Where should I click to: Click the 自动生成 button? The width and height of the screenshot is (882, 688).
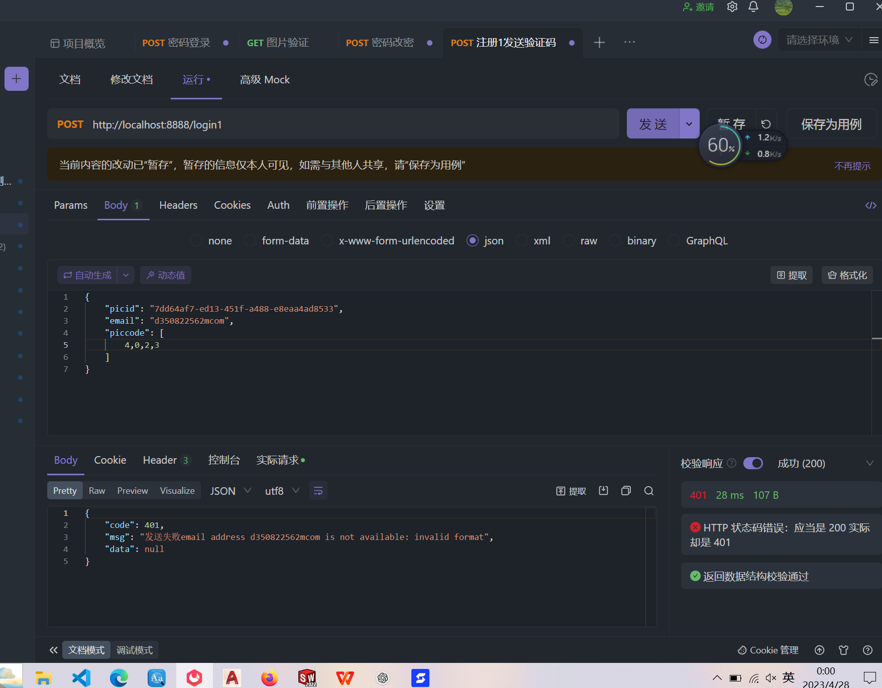(87, 275)
